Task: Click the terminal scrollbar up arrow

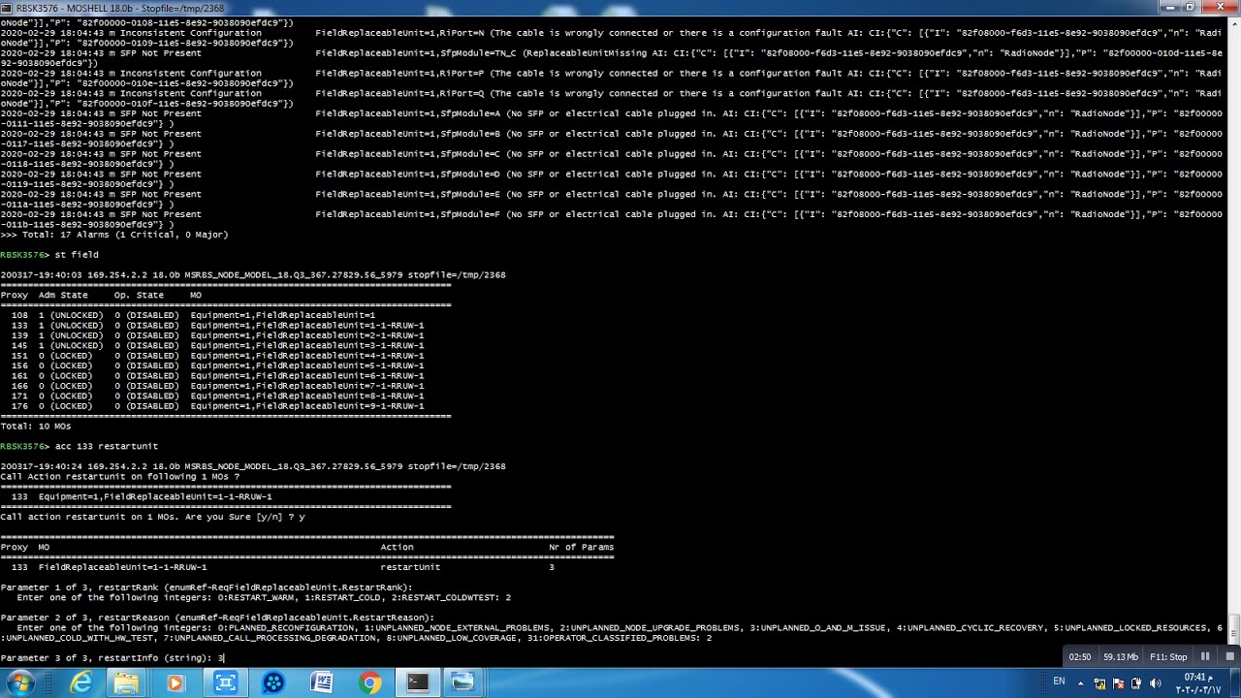Action: point(1235,22)
